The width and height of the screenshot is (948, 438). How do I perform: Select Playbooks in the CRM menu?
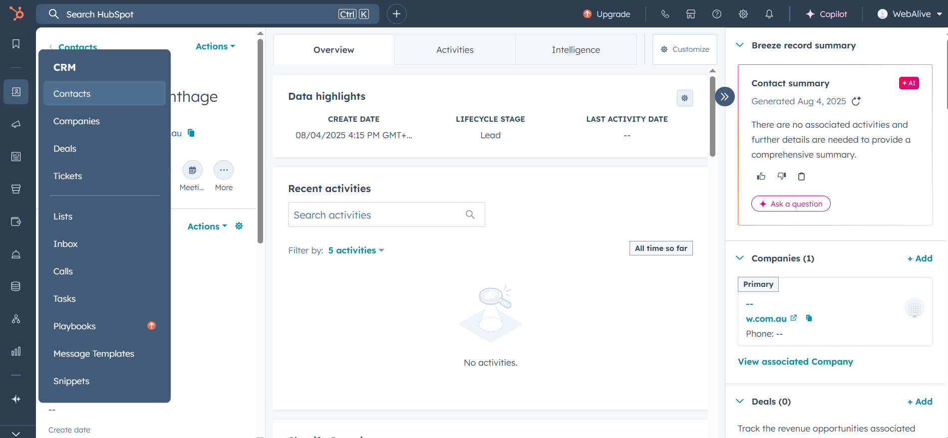pyautogui.click(x=104, y=326)
